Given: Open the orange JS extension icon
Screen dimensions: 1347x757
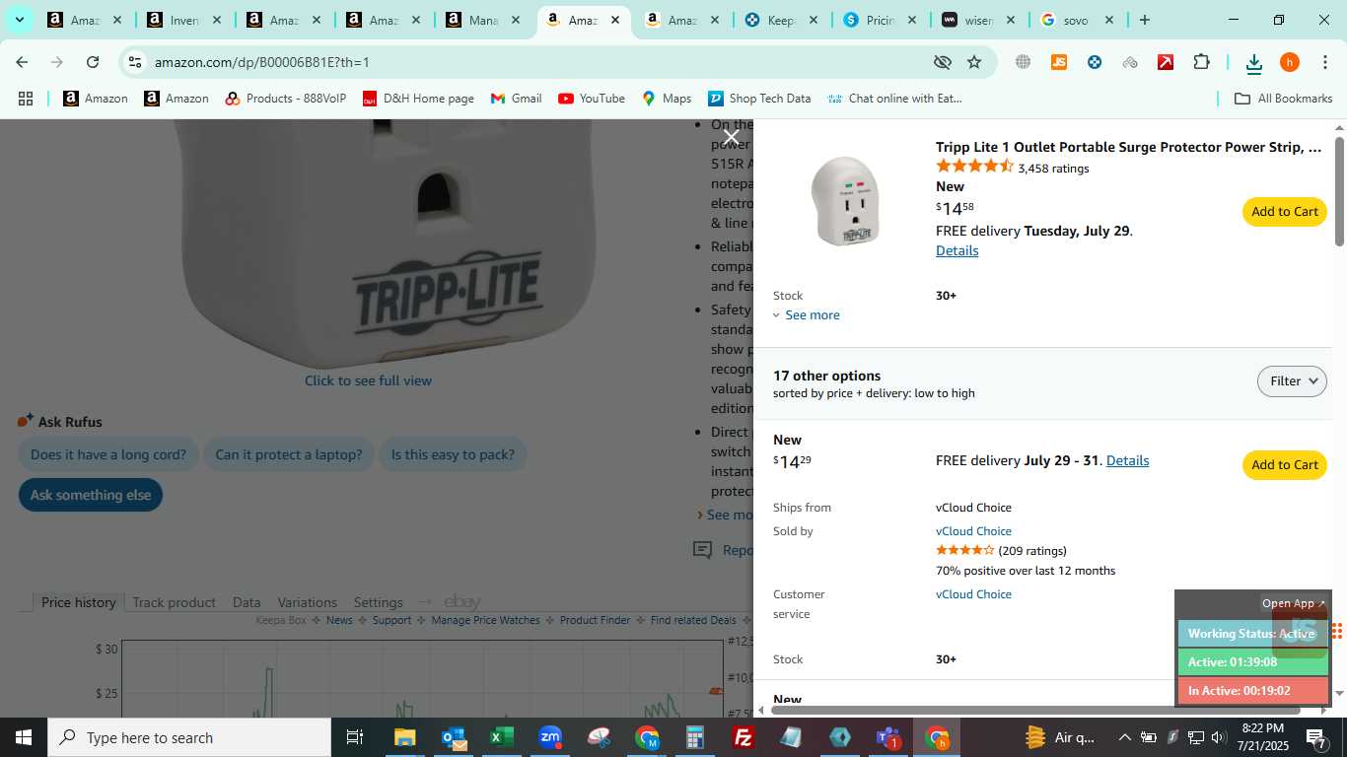Looking at the screenshot, I should (1059, 62).
